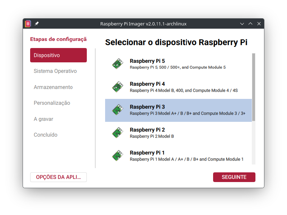Go to the Sistema Operativo step
This screenshot has width=287, height=215.
pos(55,71)
